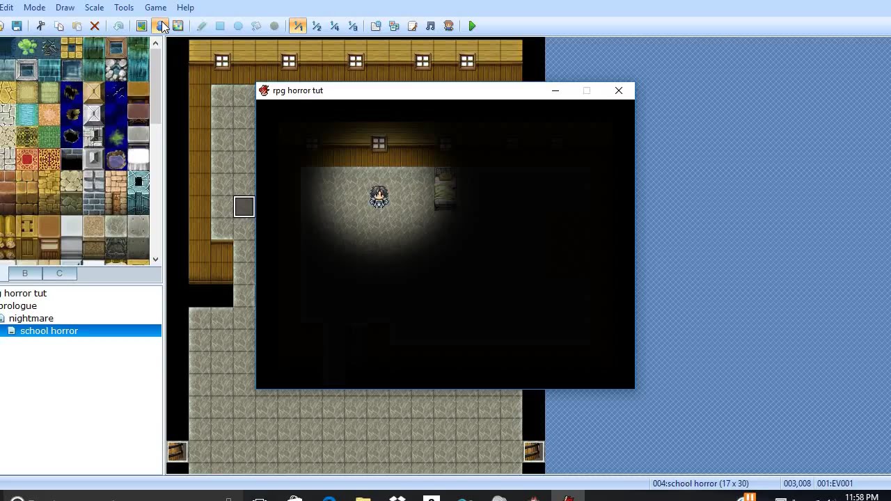891x501 pixels.
Task: Open the Help menu
Action: pos(185,8)
